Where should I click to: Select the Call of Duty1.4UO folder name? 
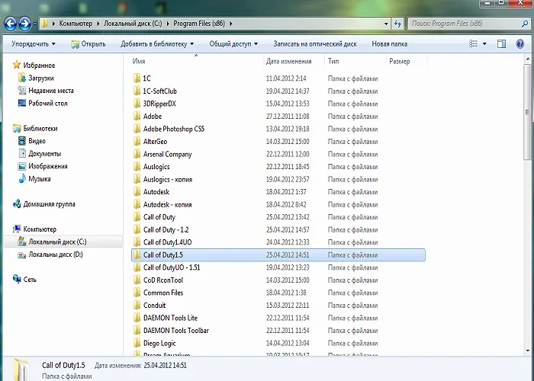168,242
